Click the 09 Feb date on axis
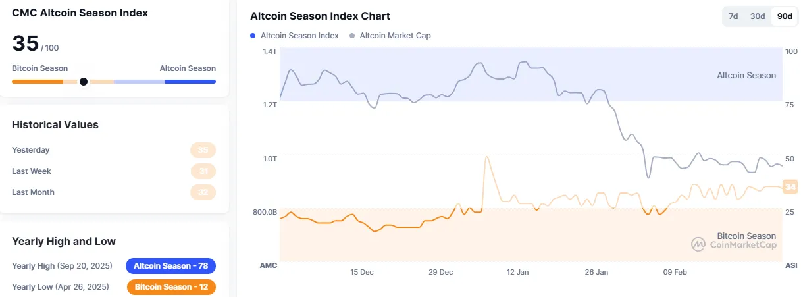Image resolution: width=801 pixels, height=297 pixels. coord(675,272)
